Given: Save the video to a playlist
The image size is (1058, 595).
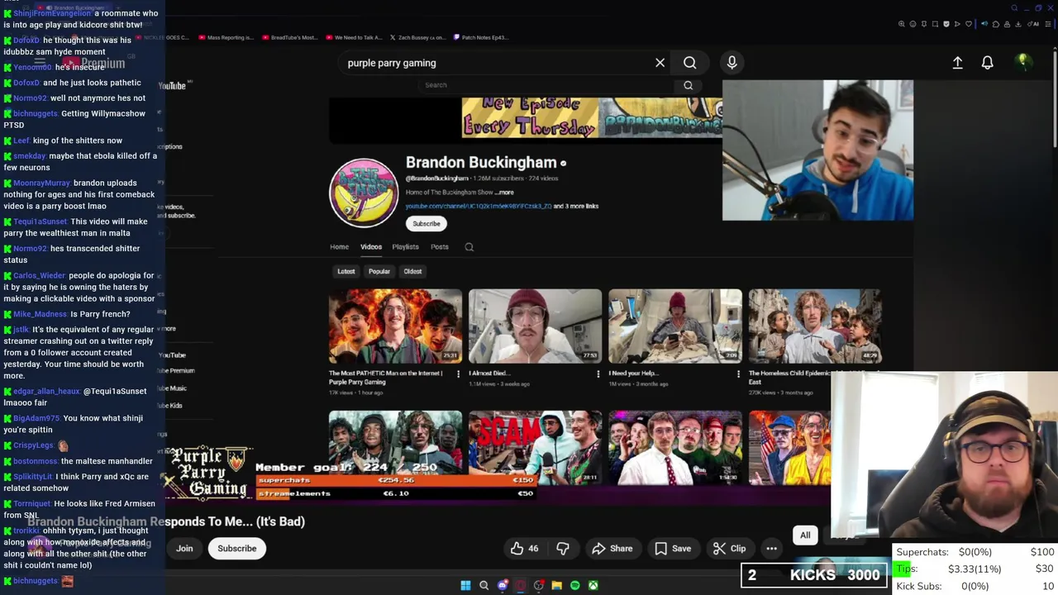Looking at the screenshot, I should click(673, 548).
